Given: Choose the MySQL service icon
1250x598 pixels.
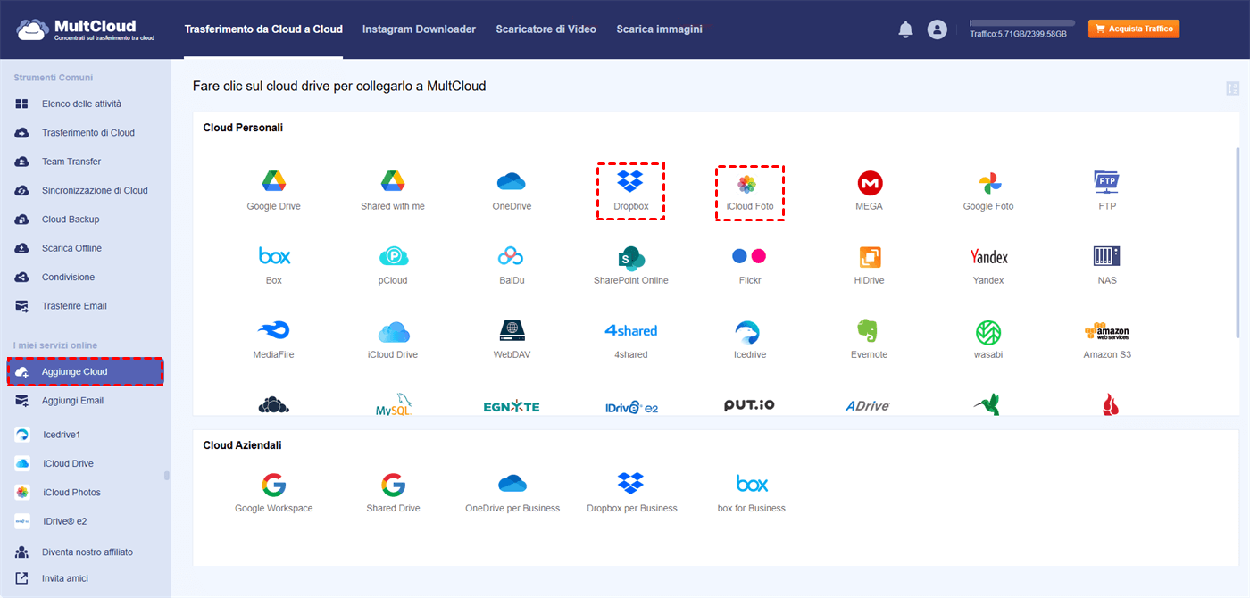Looking at the screenshot, I should 394,404.
